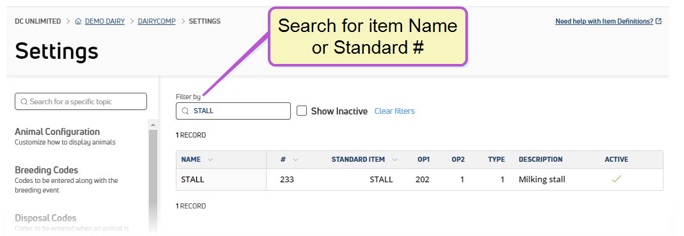Screen dimensions: 684x236
Task: Expand the STANDARD ITEM column chevron
Action: [x=394, y=160]
